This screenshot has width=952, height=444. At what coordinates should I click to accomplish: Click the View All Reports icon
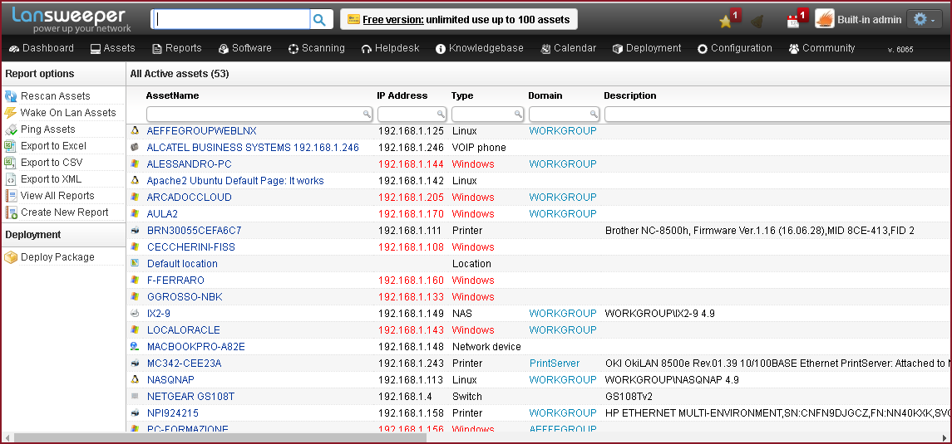click(x=10, y=196)
